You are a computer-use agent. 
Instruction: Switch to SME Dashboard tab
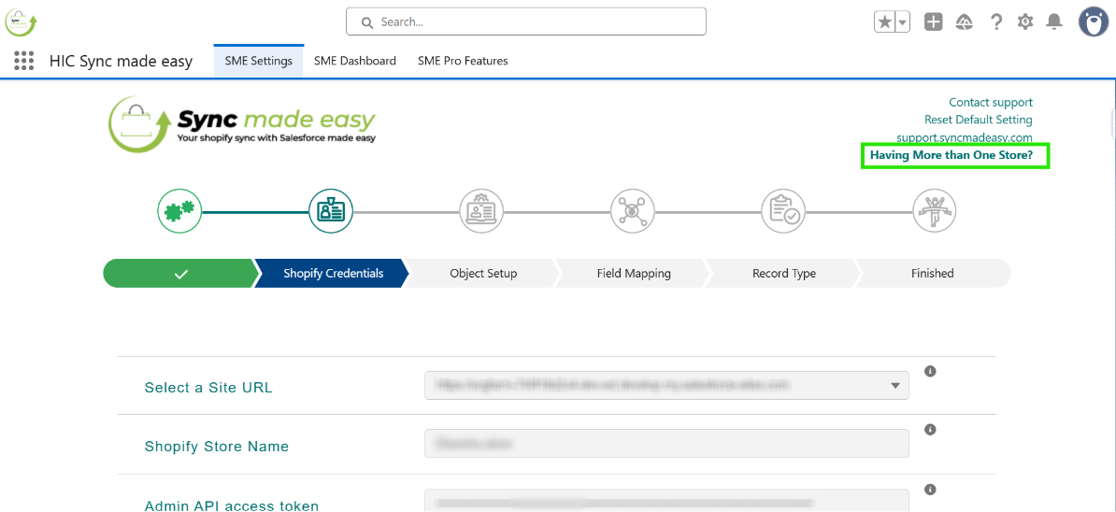355,61
